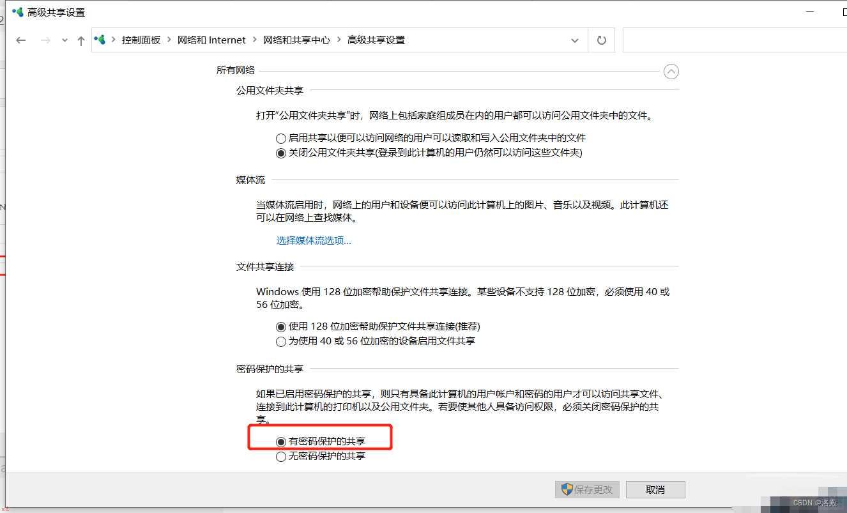Open 网络和共享中心 breadcrumb item
847x513 pixels.
(x=296, y=40)
